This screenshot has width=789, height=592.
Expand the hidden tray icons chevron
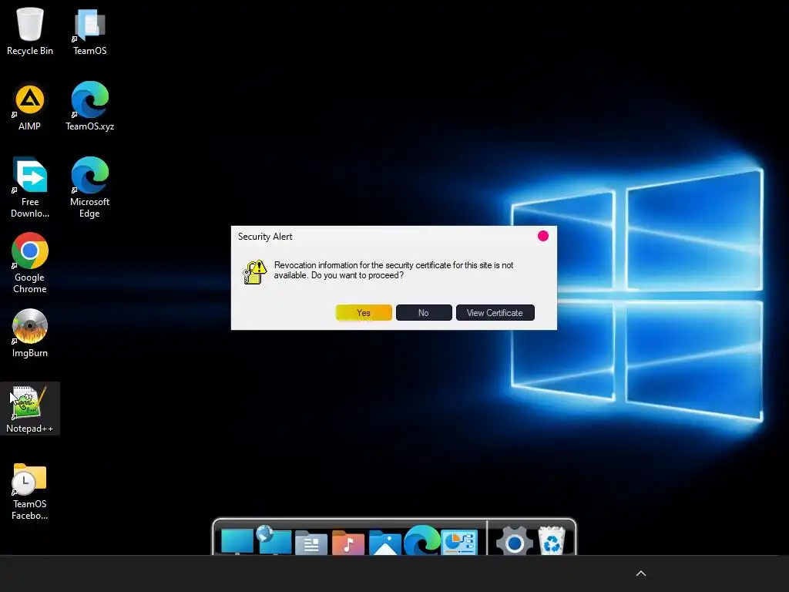tap(641, 573)
